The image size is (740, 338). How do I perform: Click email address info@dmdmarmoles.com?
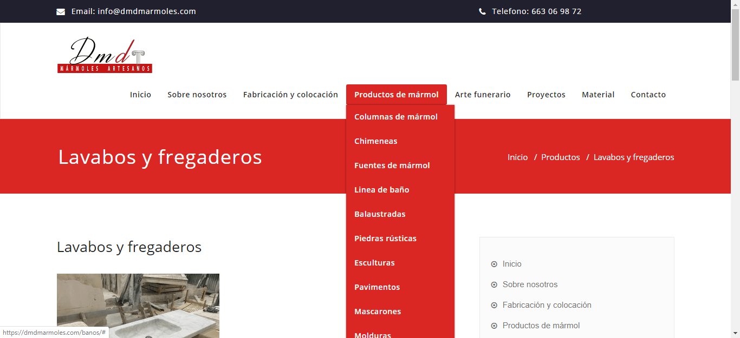tap(147, 11)
